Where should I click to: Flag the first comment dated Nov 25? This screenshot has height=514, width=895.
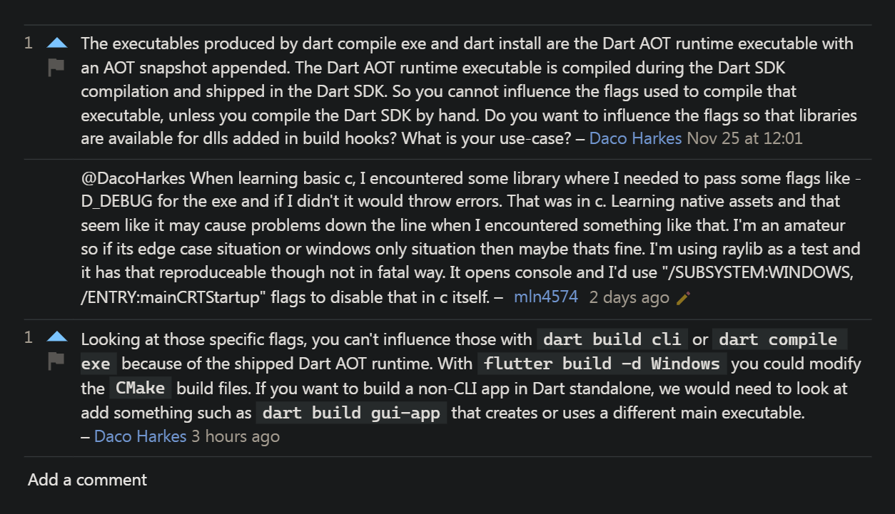pyautogui.click(x=56, y=67)
